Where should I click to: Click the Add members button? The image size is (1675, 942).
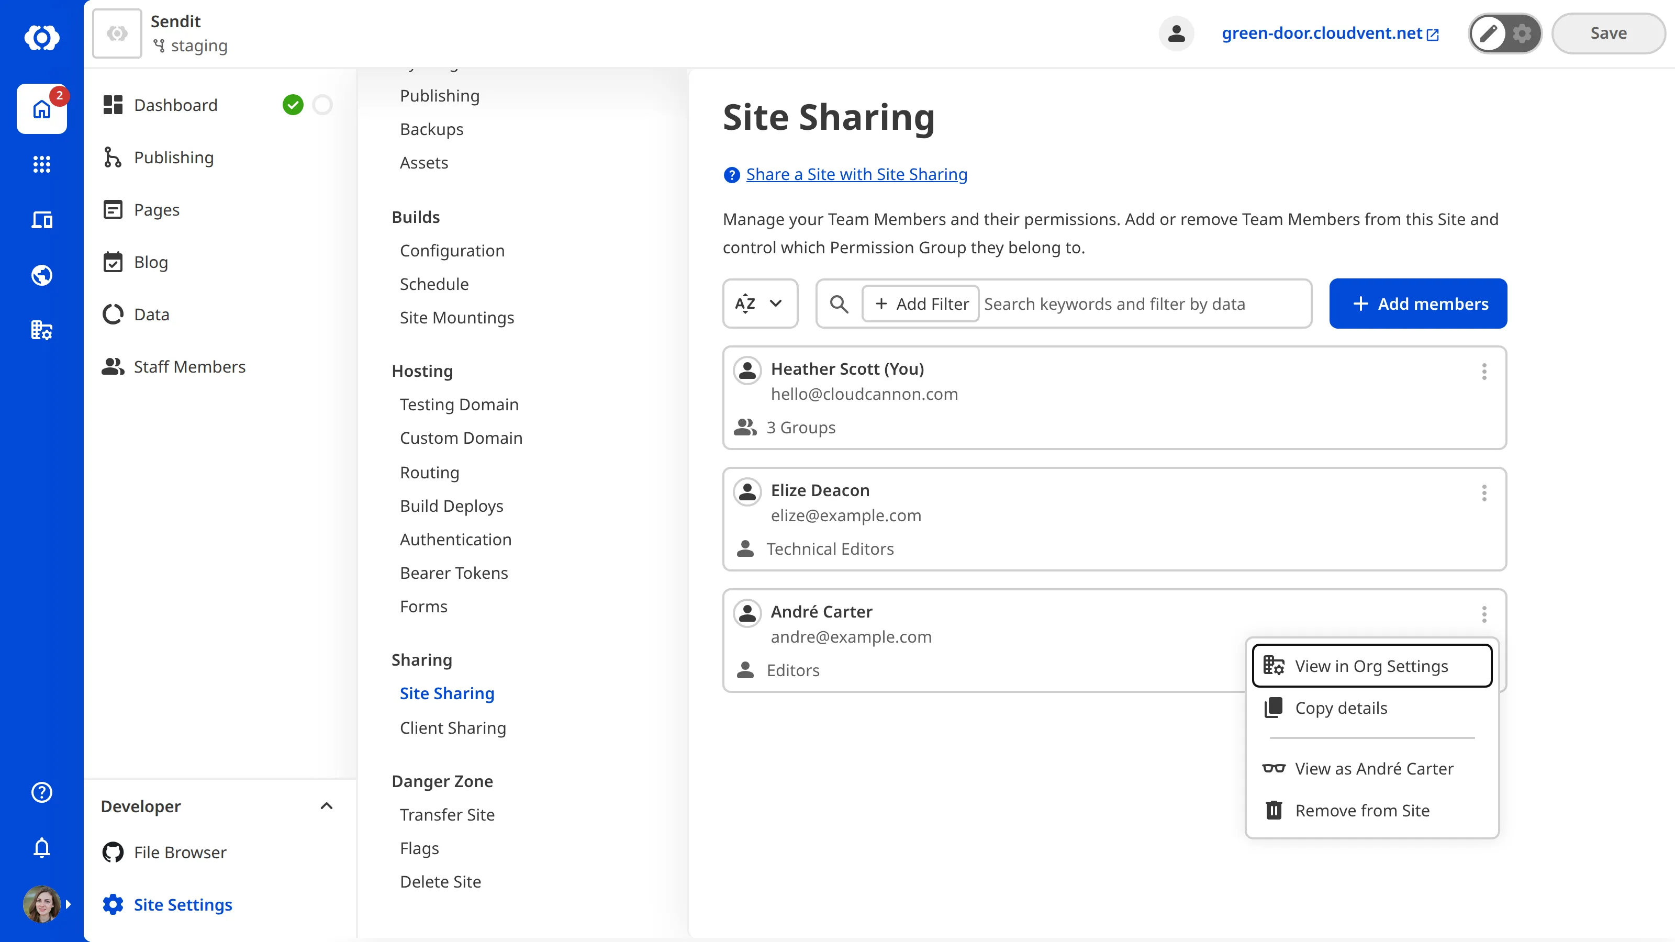(1418, 304)
